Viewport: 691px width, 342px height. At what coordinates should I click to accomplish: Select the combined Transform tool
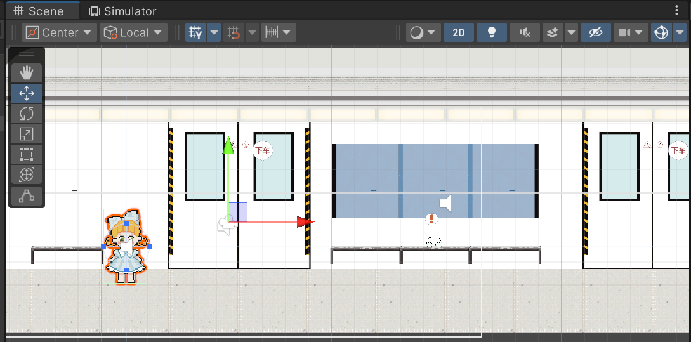click(x=27, y=174)
